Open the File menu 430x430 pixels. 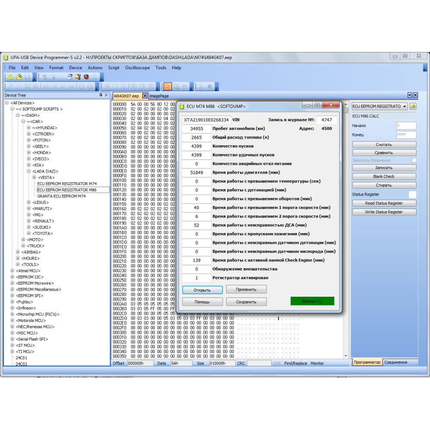click(12, 68)
